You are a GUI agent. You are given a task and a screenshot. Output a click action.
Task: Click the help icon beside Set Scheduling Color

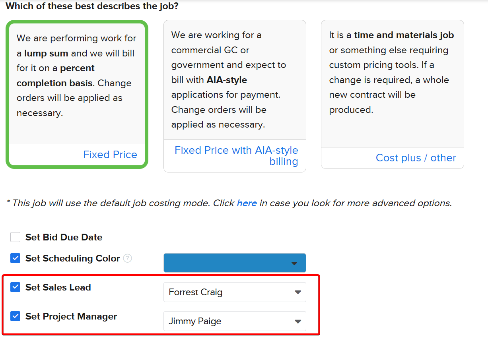click(x=127, y=258)
